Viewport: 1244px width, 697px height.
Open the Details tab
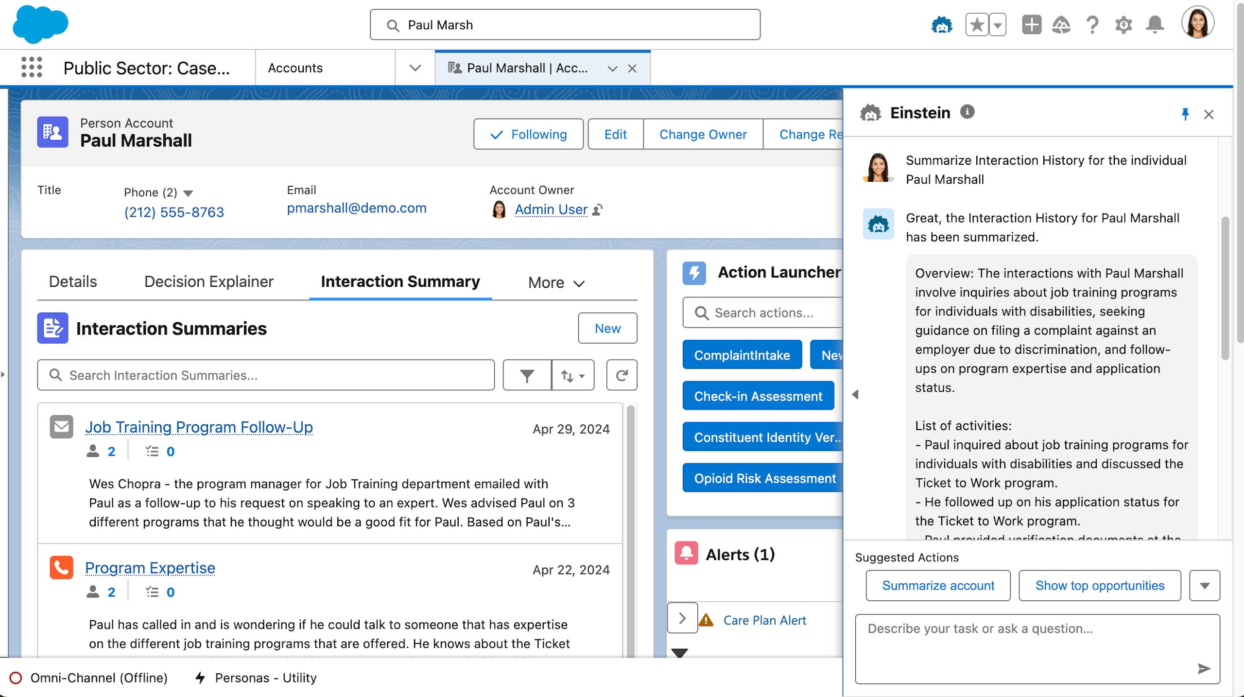click(x=73, y=281)
